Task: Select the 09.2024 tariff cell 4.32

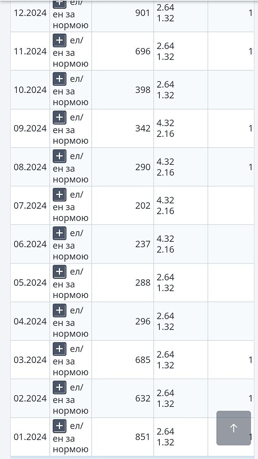Action: [x=166, y=123]
